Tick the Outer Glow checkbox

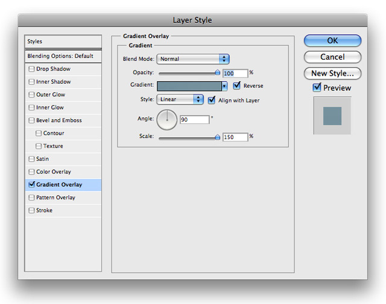coord(31,95)
